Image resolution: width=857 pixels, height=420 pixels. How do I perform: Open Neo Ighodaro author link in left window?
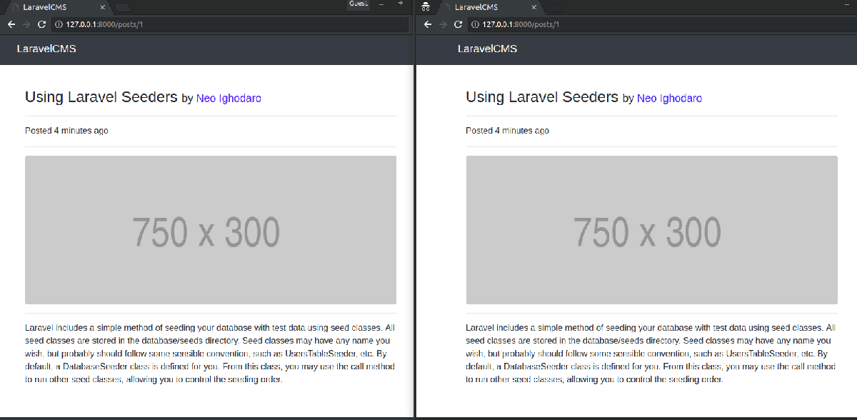[229, 99]
